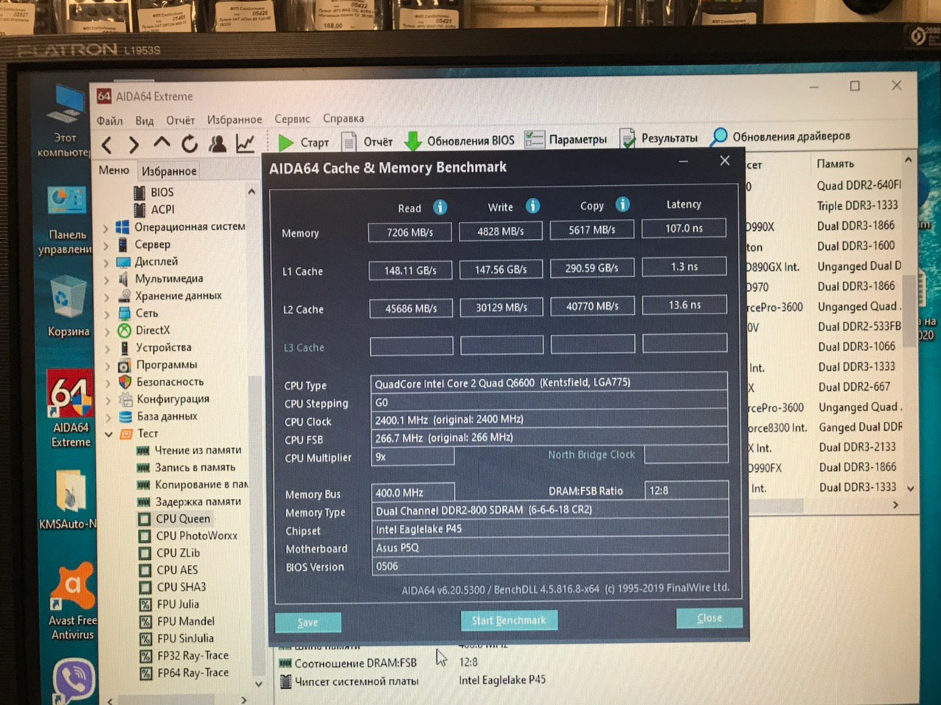
Task: Expand Мультимедиа tree node
Action: click(106, 279)
